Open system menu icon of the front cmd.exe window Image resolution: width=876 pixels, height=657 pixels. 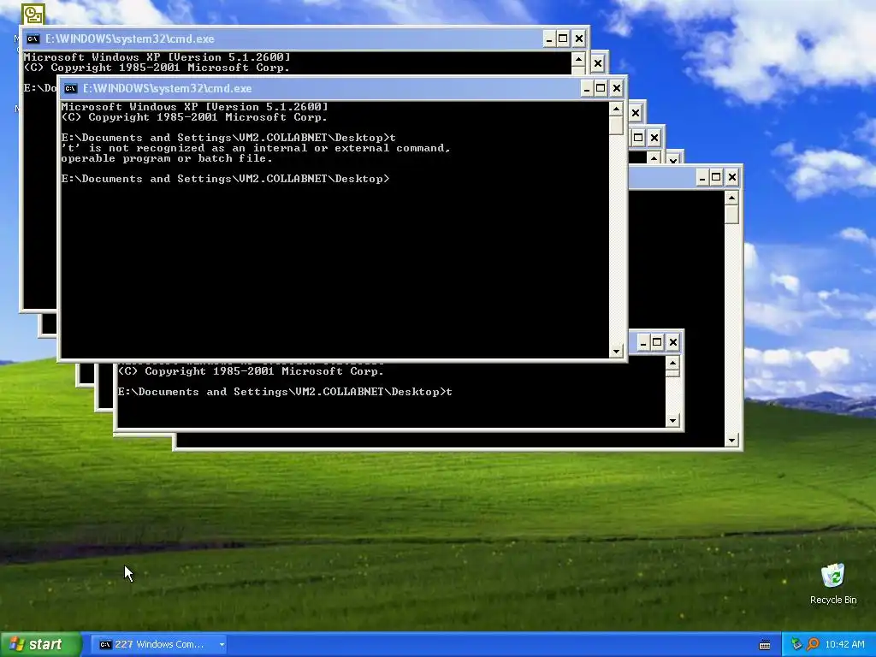70,88
